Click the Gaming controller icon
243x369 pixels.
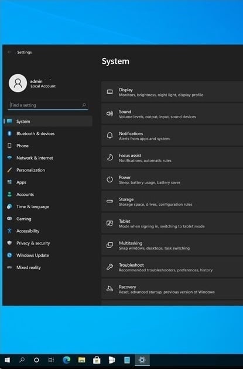click(x=9, y=219)
